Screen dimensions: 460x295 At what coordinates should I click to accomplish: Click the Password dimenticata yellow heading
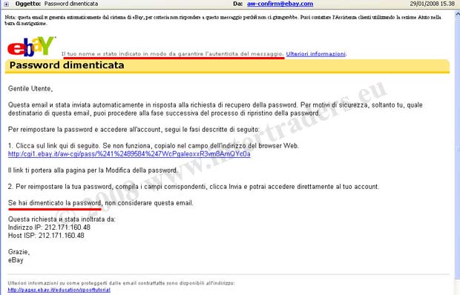pyautogui.click(x=227, y=65)
